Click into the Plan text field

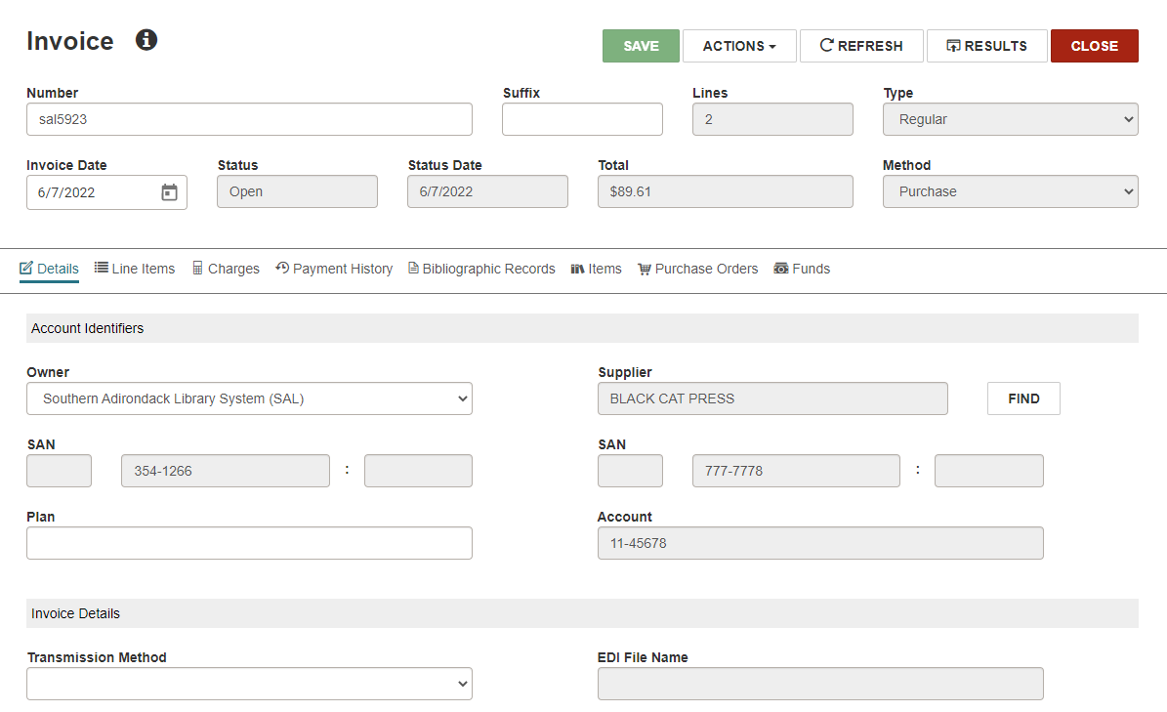click(x=249, y=543)
